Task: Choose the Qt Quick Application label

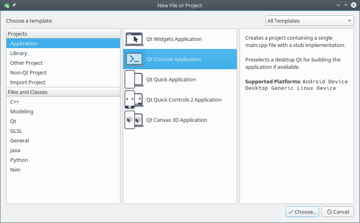Action: [171, 79]
